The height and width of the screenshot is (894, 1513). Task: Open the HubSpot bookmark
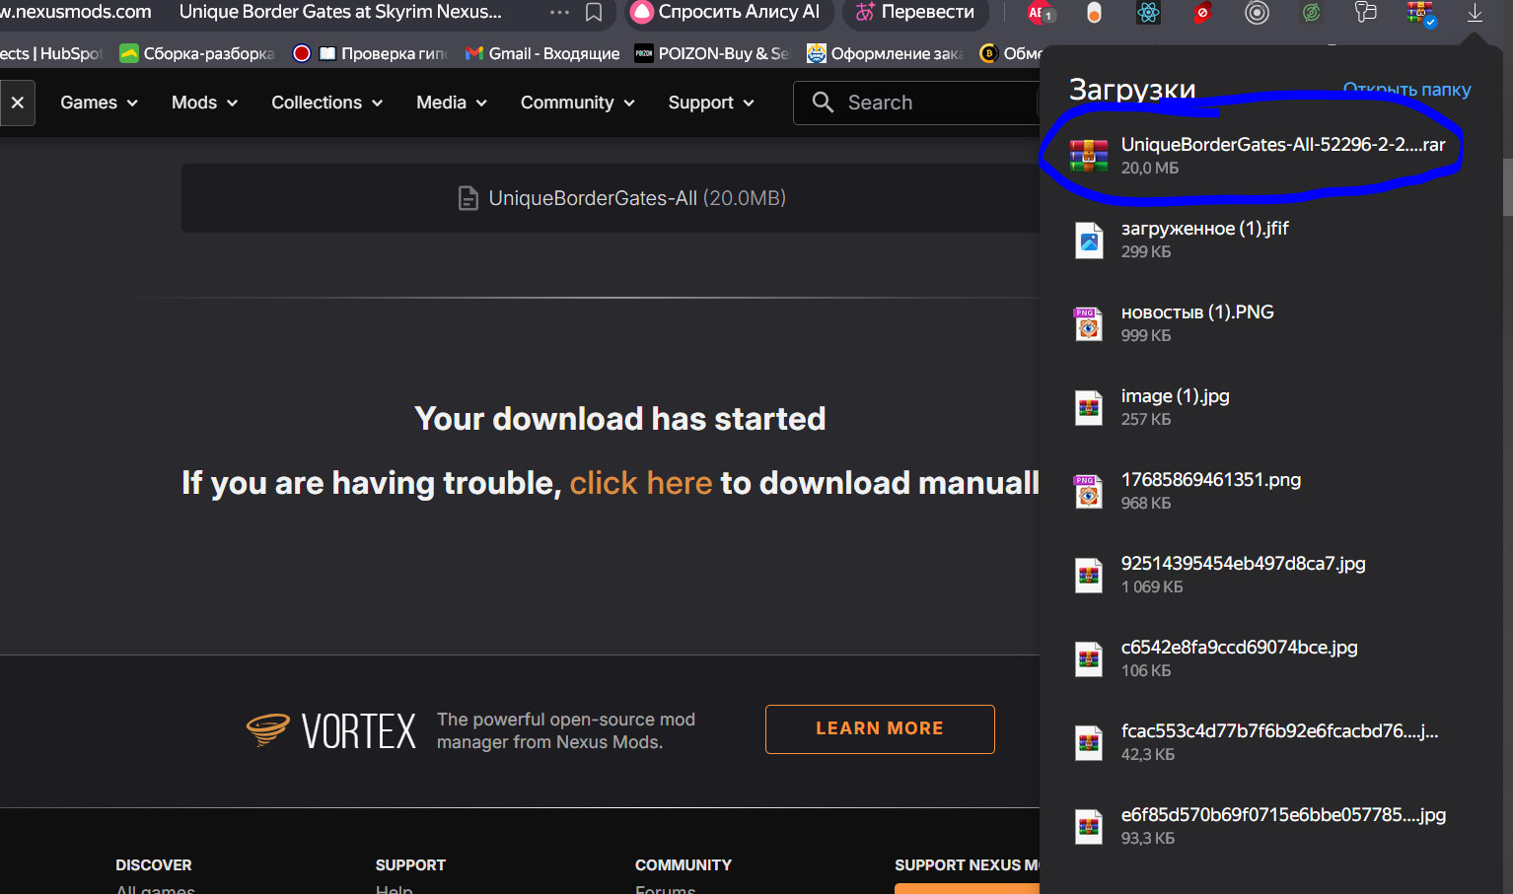tap(52, 53)
